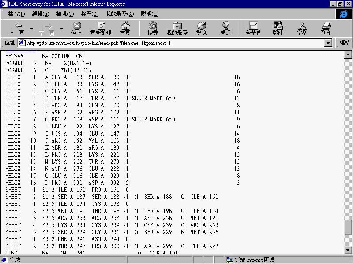This screenshot has height=264, width=353.
Task: Go to Home page (首頁) icon
Action: [x=125, y=29]
